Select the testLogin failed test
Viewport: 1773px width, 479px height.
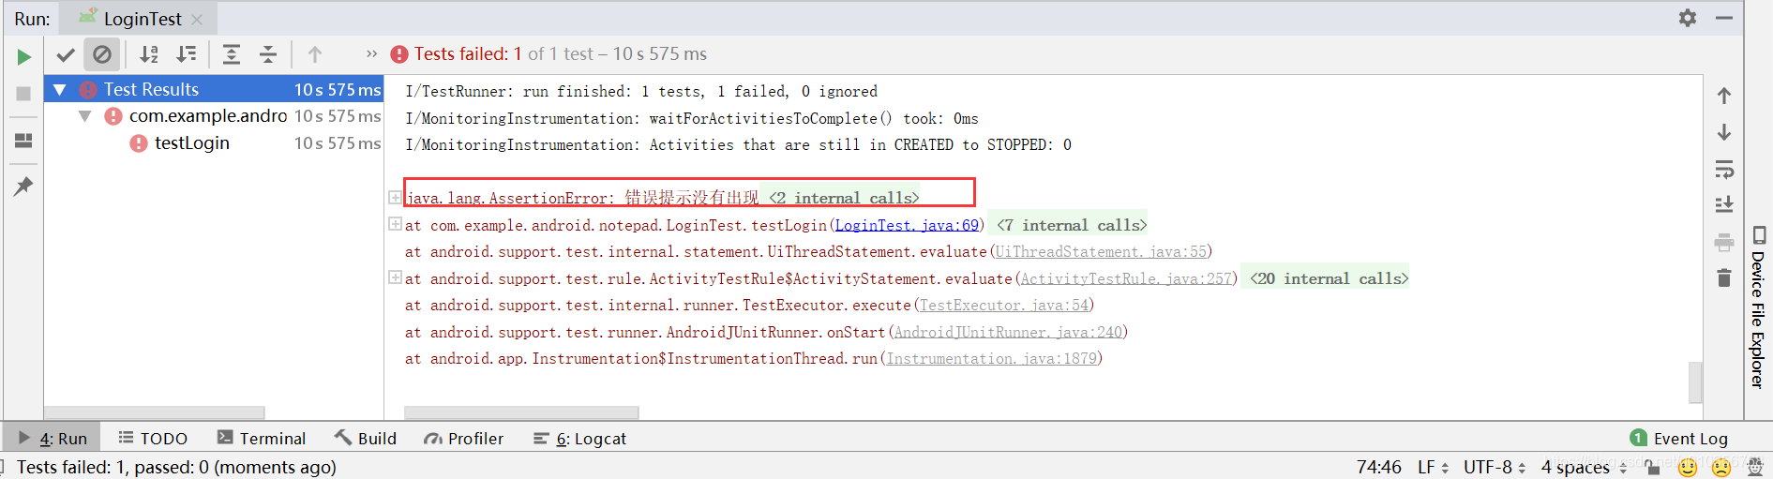click(192, 143)
